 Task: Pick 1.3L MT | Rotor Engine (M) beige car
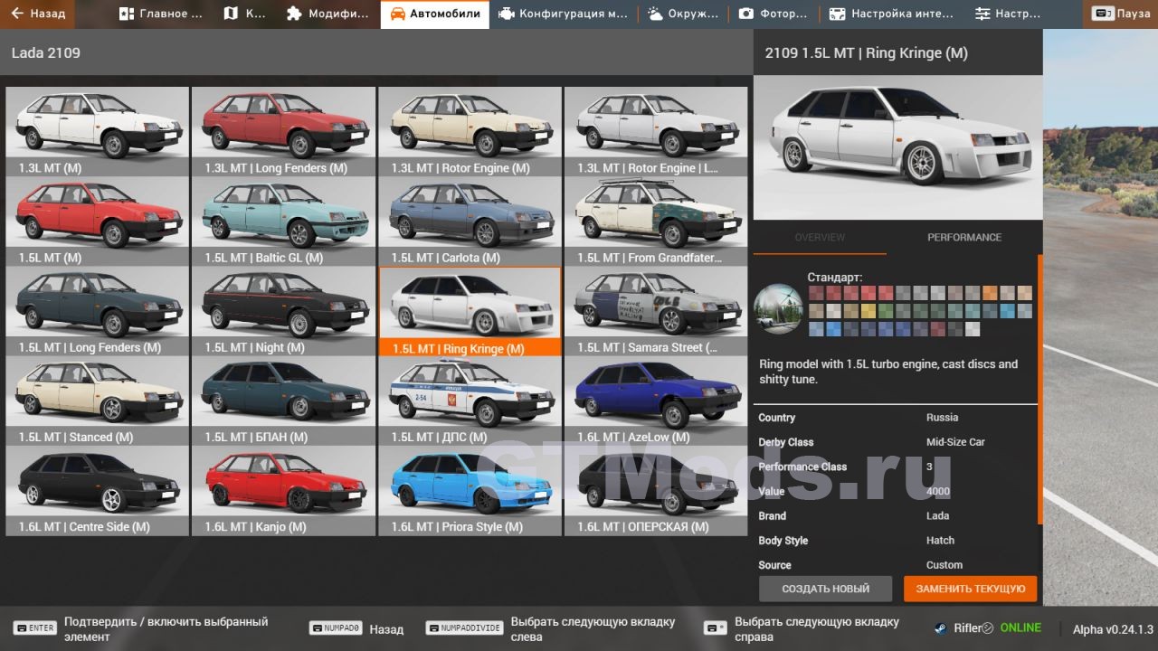[470, 131]
